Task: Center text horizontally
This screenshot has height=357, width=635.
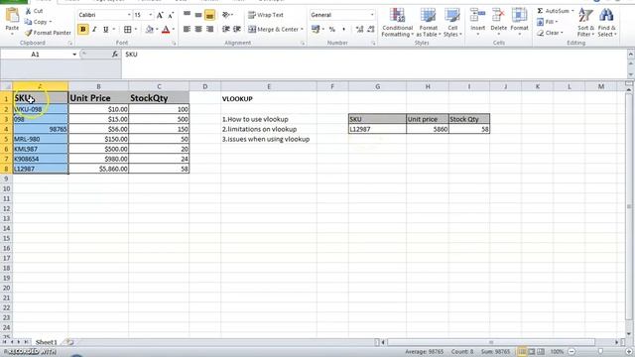Action: click(x=198, y=29)
